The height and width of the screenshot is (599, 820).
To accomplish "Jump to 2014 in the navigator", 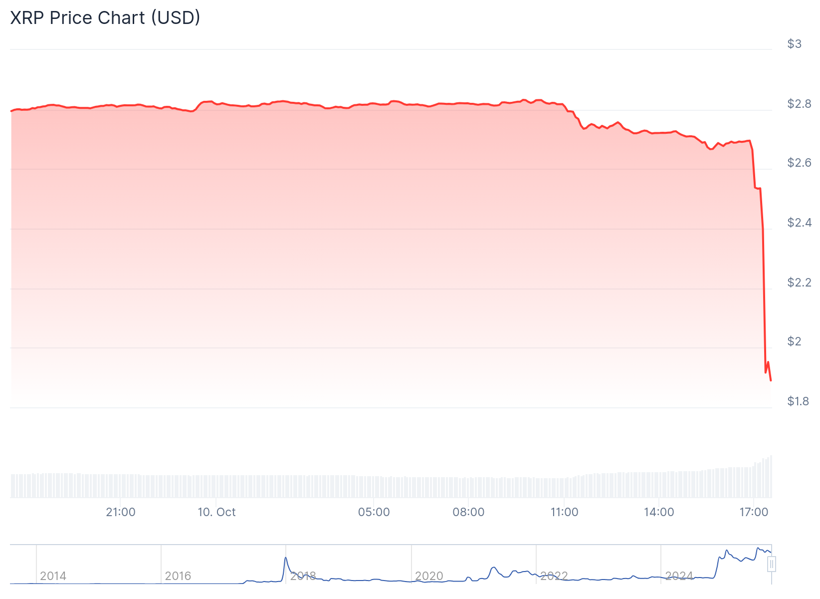I will tap(53, 576).
